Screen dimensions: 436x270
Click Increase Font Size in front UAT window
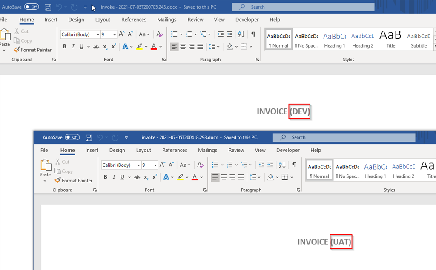click(162, 165)
